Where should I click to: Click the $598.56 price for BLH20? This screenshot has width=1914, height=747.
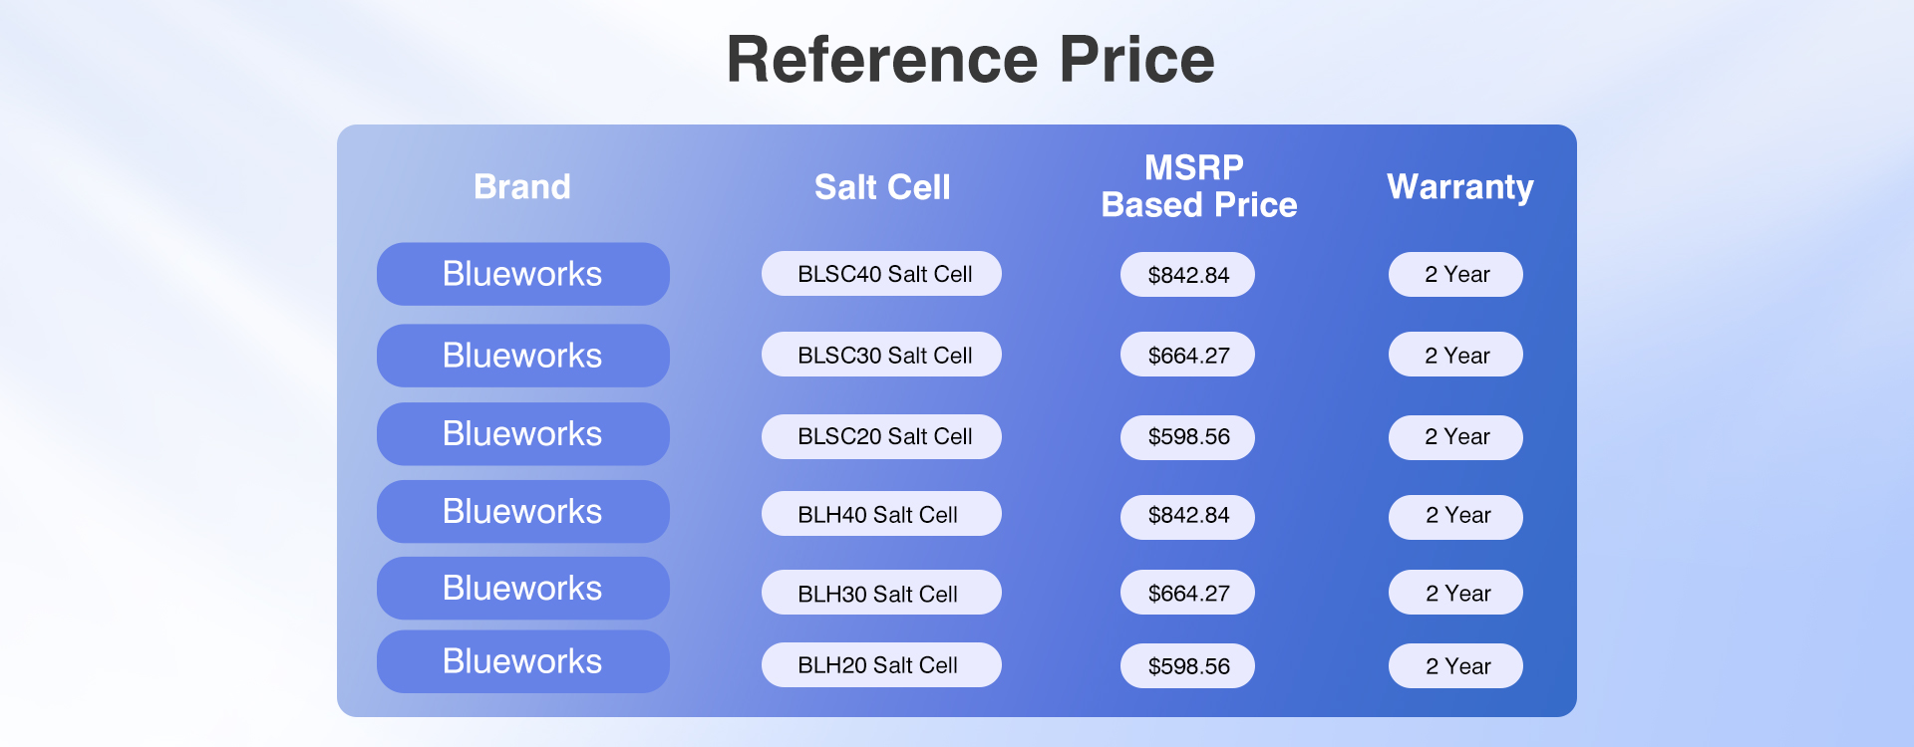(1187, 665)
